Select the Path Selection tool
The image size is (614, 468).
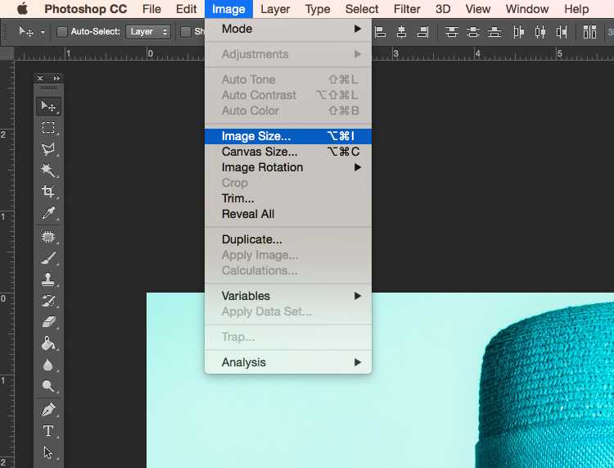(48, 452)
